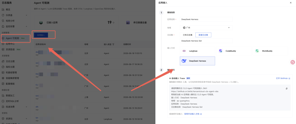The width and height of the screenshot is (296, 124).
Task: Click the 日志主题 icon in sidebar
Action: [3, 61]
